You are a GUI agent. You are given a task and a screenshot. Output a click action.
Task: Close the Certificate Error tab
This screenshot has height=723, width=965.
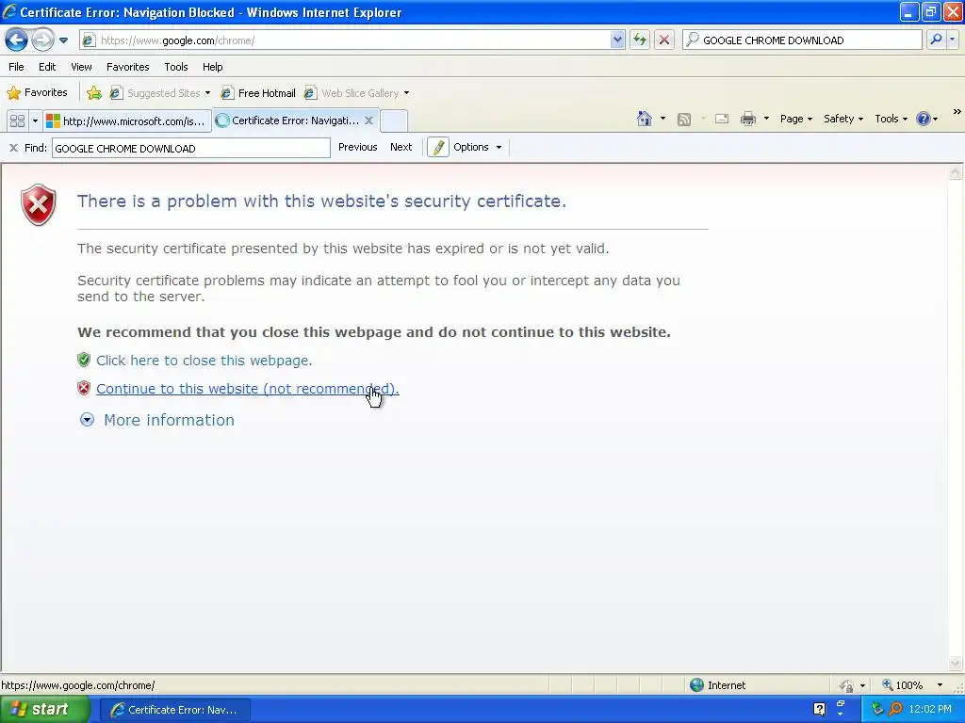pyautogui.click(x=368, y=120)
